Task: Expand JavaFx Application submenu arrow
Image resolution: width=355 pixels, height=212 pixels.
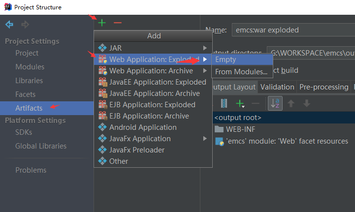Action: (205, 139)
